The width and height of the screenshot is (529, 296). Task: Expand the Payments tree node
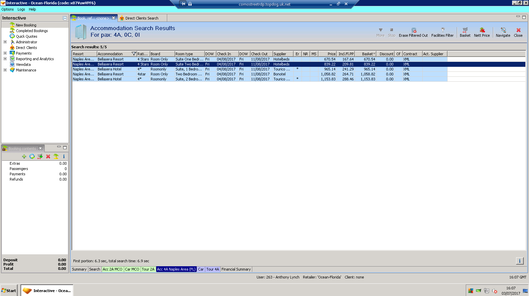[5, 53]
